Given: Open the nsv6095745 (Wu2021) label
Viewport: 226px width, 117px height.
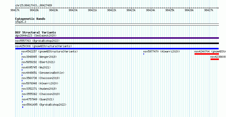Looking at the screenshot, I should pos(36,67).
